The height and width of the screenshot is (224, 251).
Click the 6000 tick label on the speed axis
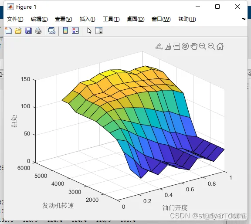(24, 168)
